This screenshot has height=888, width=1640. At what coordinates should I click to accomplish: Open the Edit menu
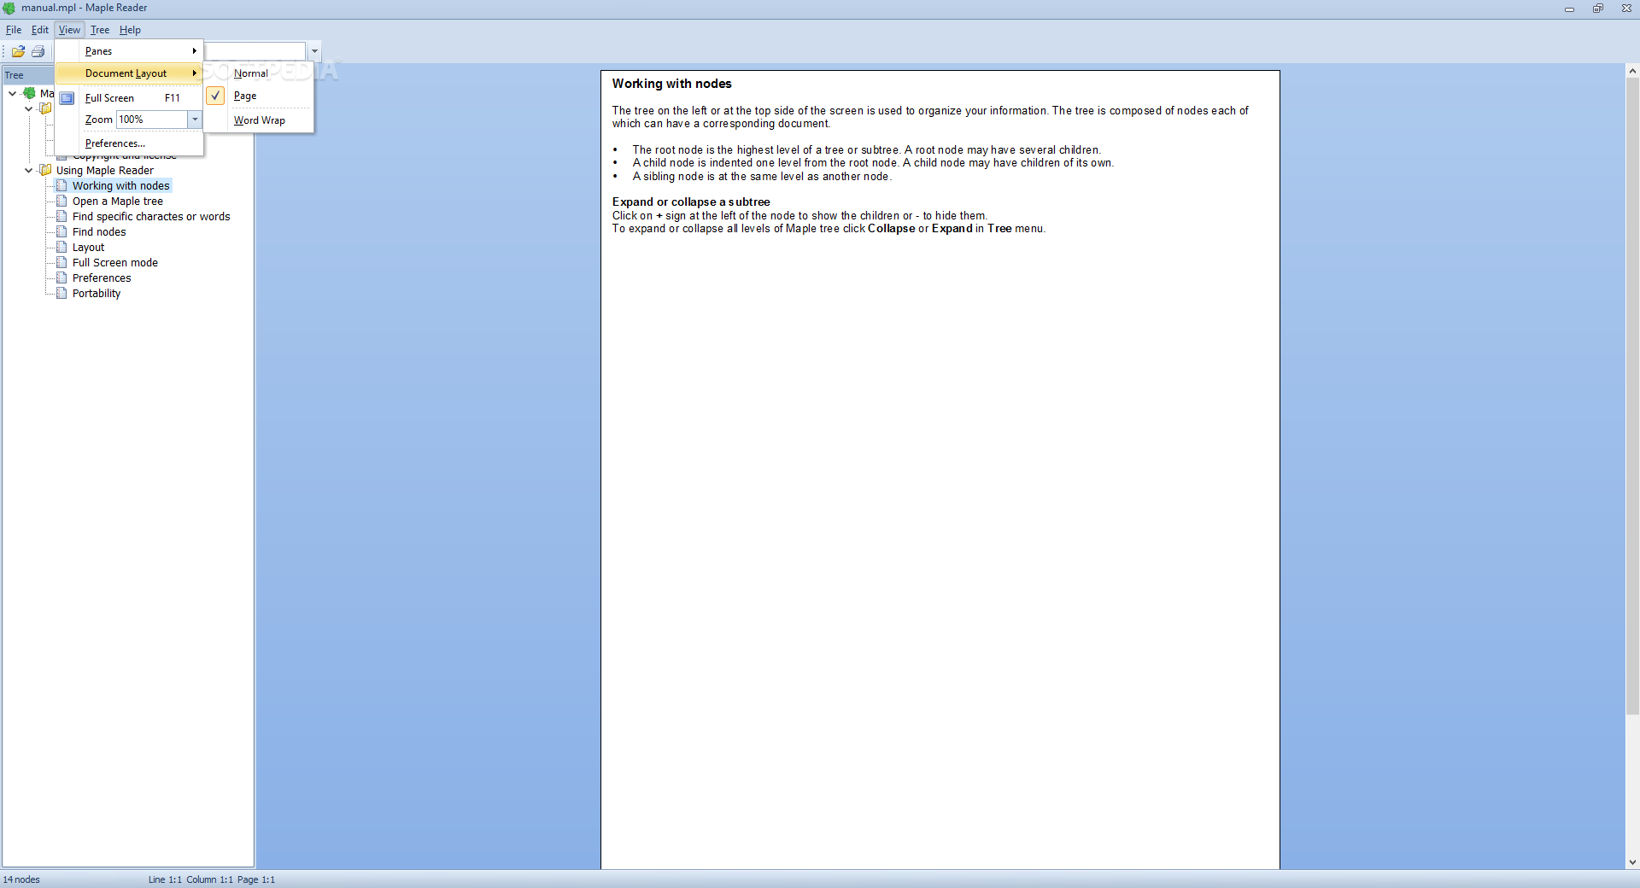click(40, 30)
